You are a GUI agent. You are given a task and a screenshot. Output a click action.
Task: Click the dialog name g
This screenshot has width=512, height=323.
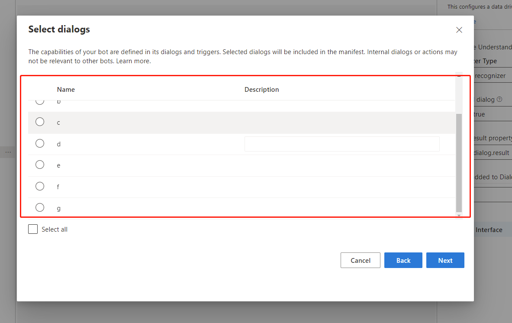pos(59,208)
